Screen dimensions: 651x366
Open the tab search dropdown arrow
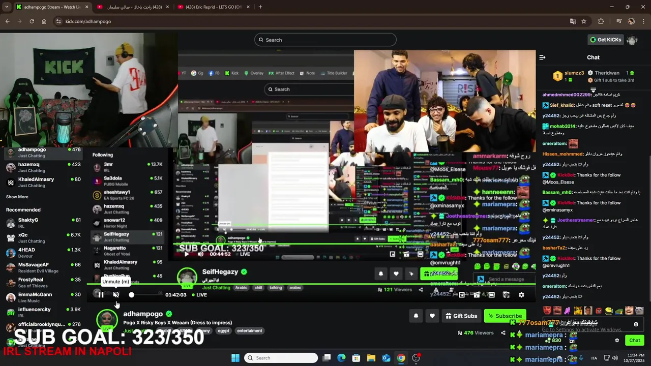coord(7,7)
